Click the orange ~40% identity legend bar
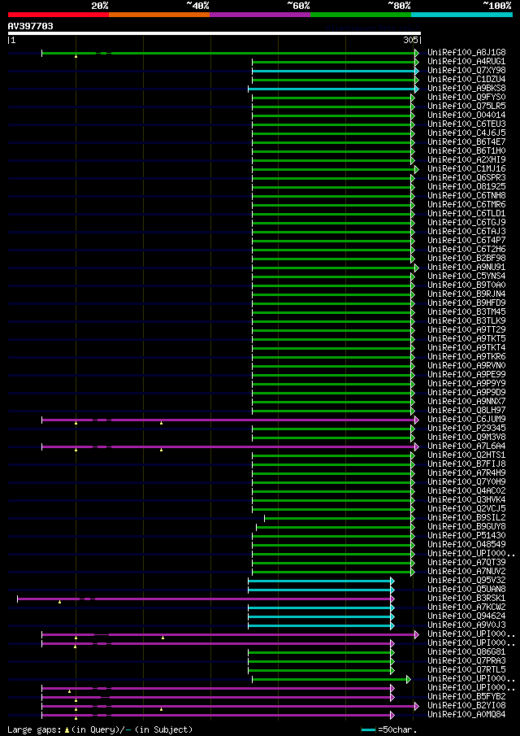 tap(159, 15)
